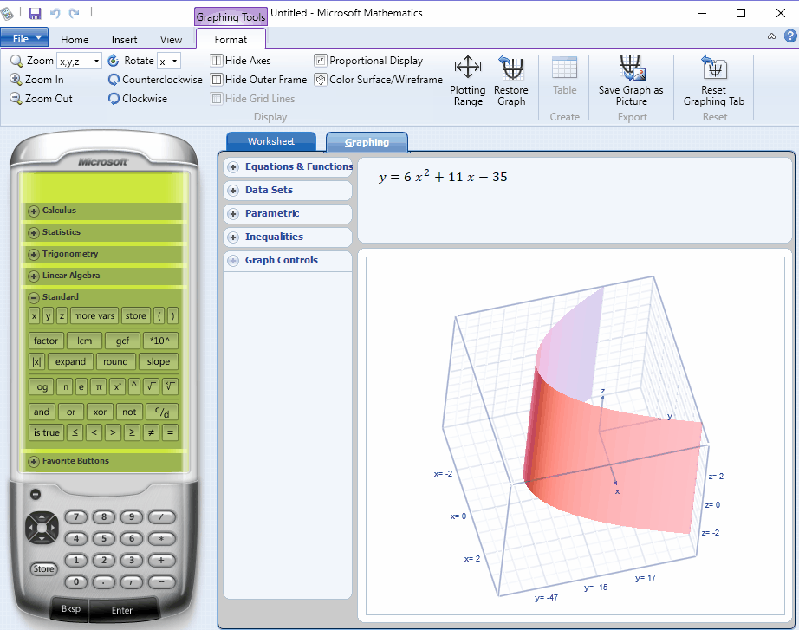Viewport: 799px width, 630px height.
Task: Rotate the graph Counterclockwise
Action: coord(155,80)
